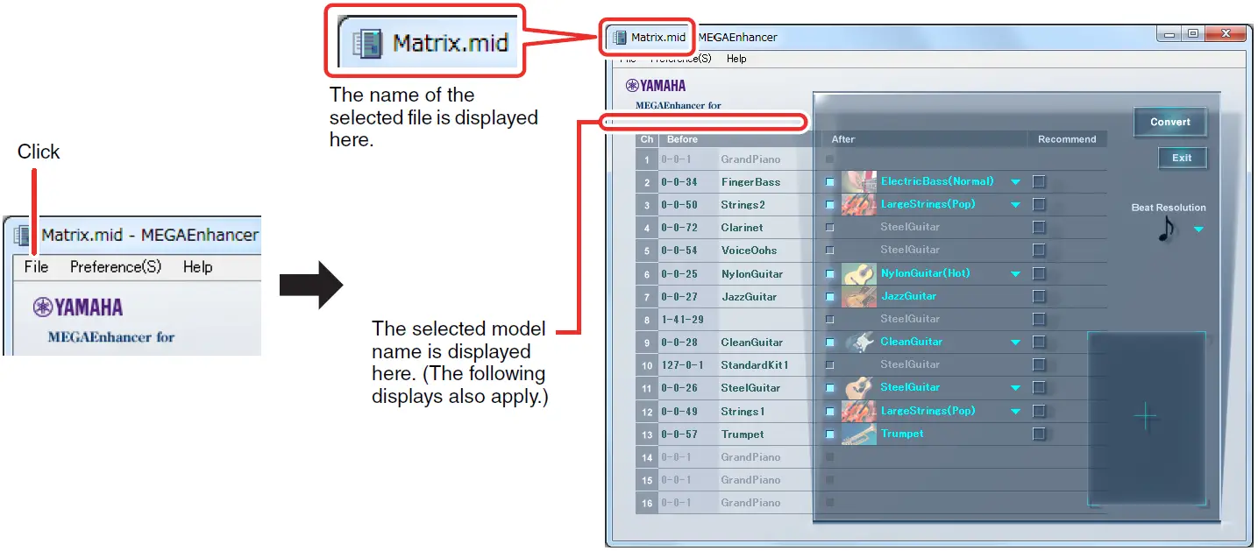Open the File menu in the cropped left window

coord(36,267)
